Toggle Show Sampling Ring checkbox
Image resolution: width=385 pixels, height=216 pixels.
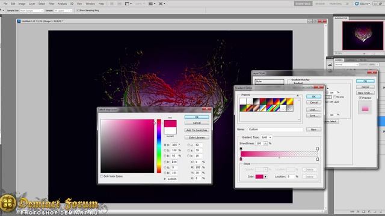tap(78, 11)
